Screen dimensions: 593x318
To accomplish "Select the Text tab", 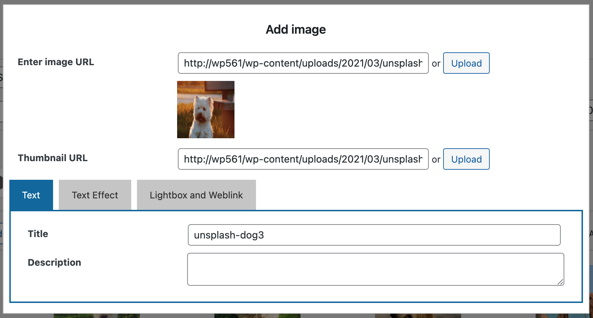I will coord(31,195).
